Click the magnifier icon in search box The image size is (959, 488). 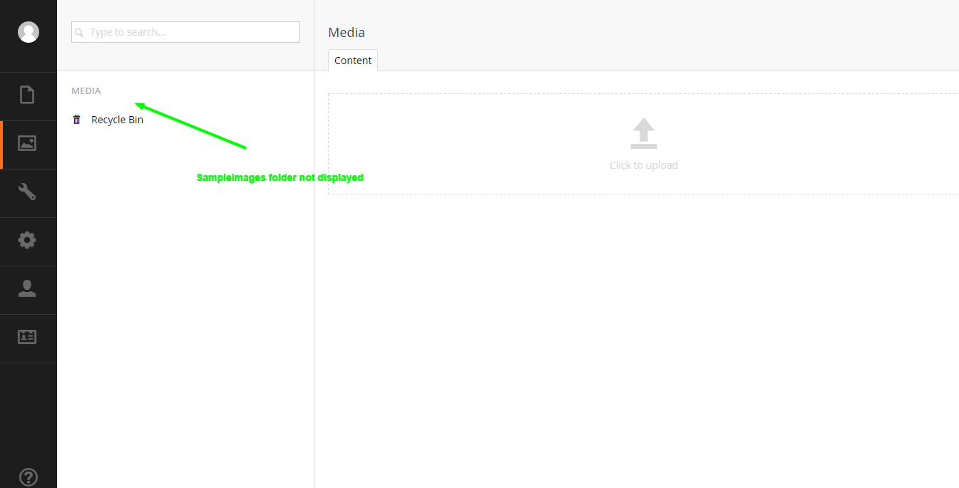click(79, 33)
